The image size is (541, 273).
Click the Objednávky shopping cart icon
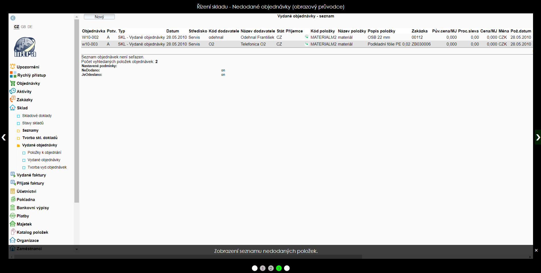[13, 83]
